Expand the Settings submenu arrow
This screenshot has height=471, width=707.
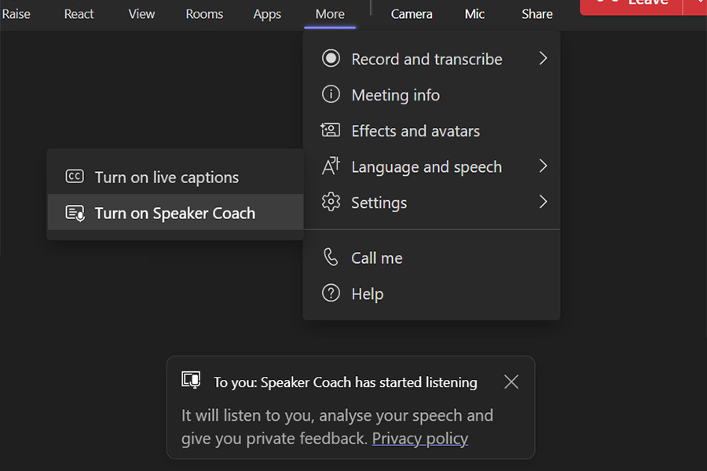543,203
